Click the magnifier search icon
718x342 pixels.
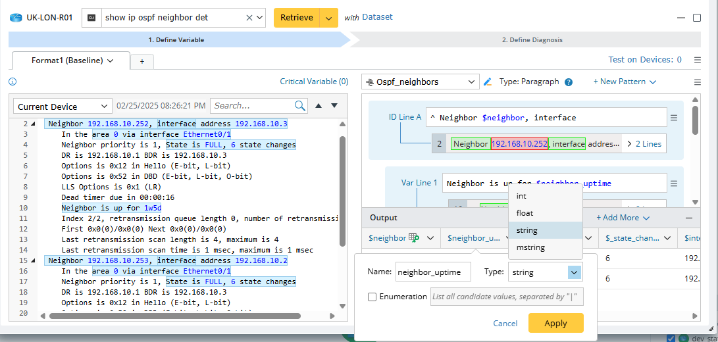coord(300,106)
